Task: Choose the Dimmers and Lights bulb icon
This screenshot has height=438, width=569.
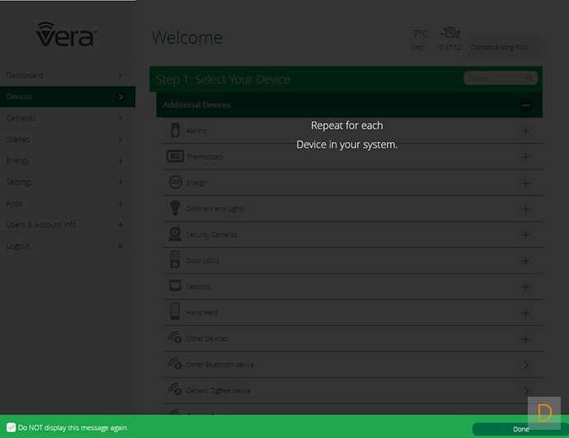Action: [175, 209]
